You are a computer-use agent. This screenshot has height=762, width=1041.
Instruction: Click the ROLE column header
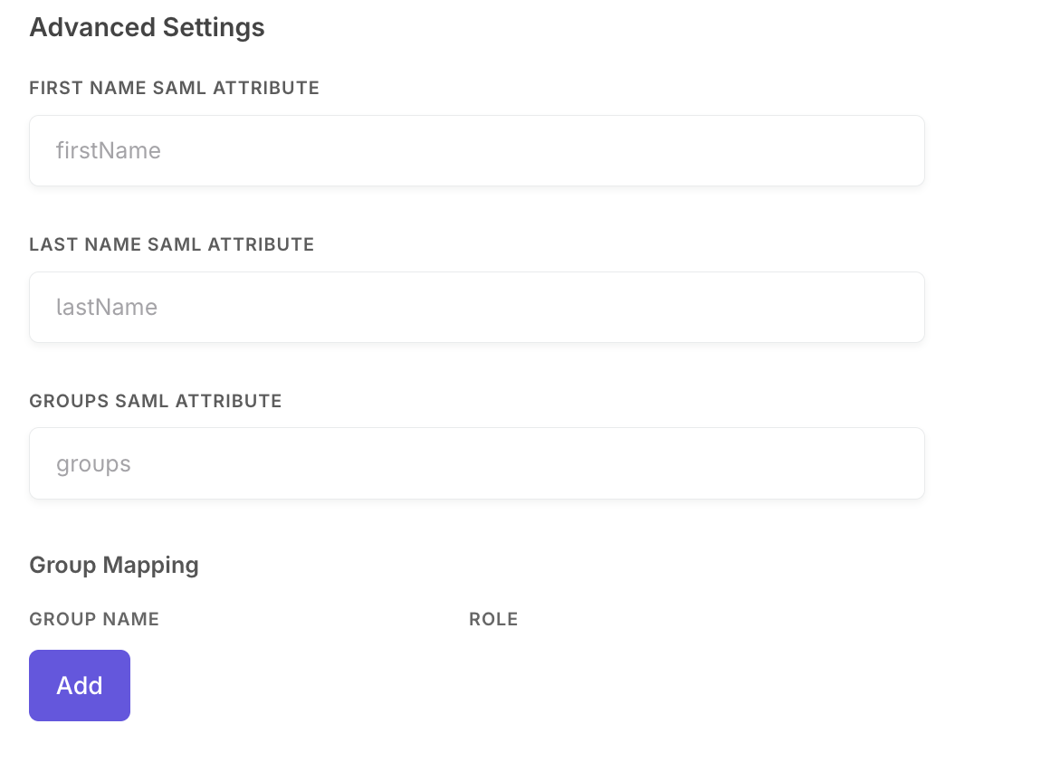click(x=493, y=619)
